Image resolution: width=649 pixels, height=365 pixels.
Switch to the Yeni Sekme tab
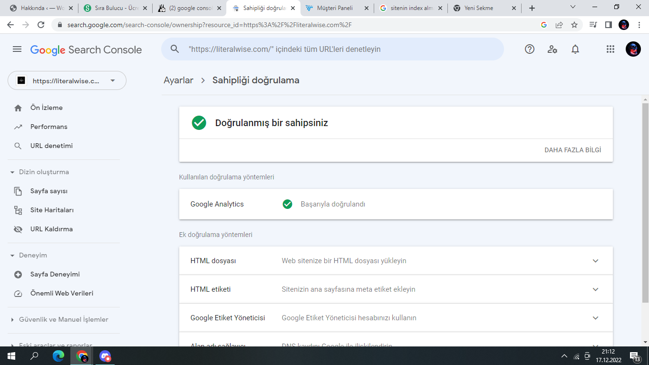click(x=485, y=8)
